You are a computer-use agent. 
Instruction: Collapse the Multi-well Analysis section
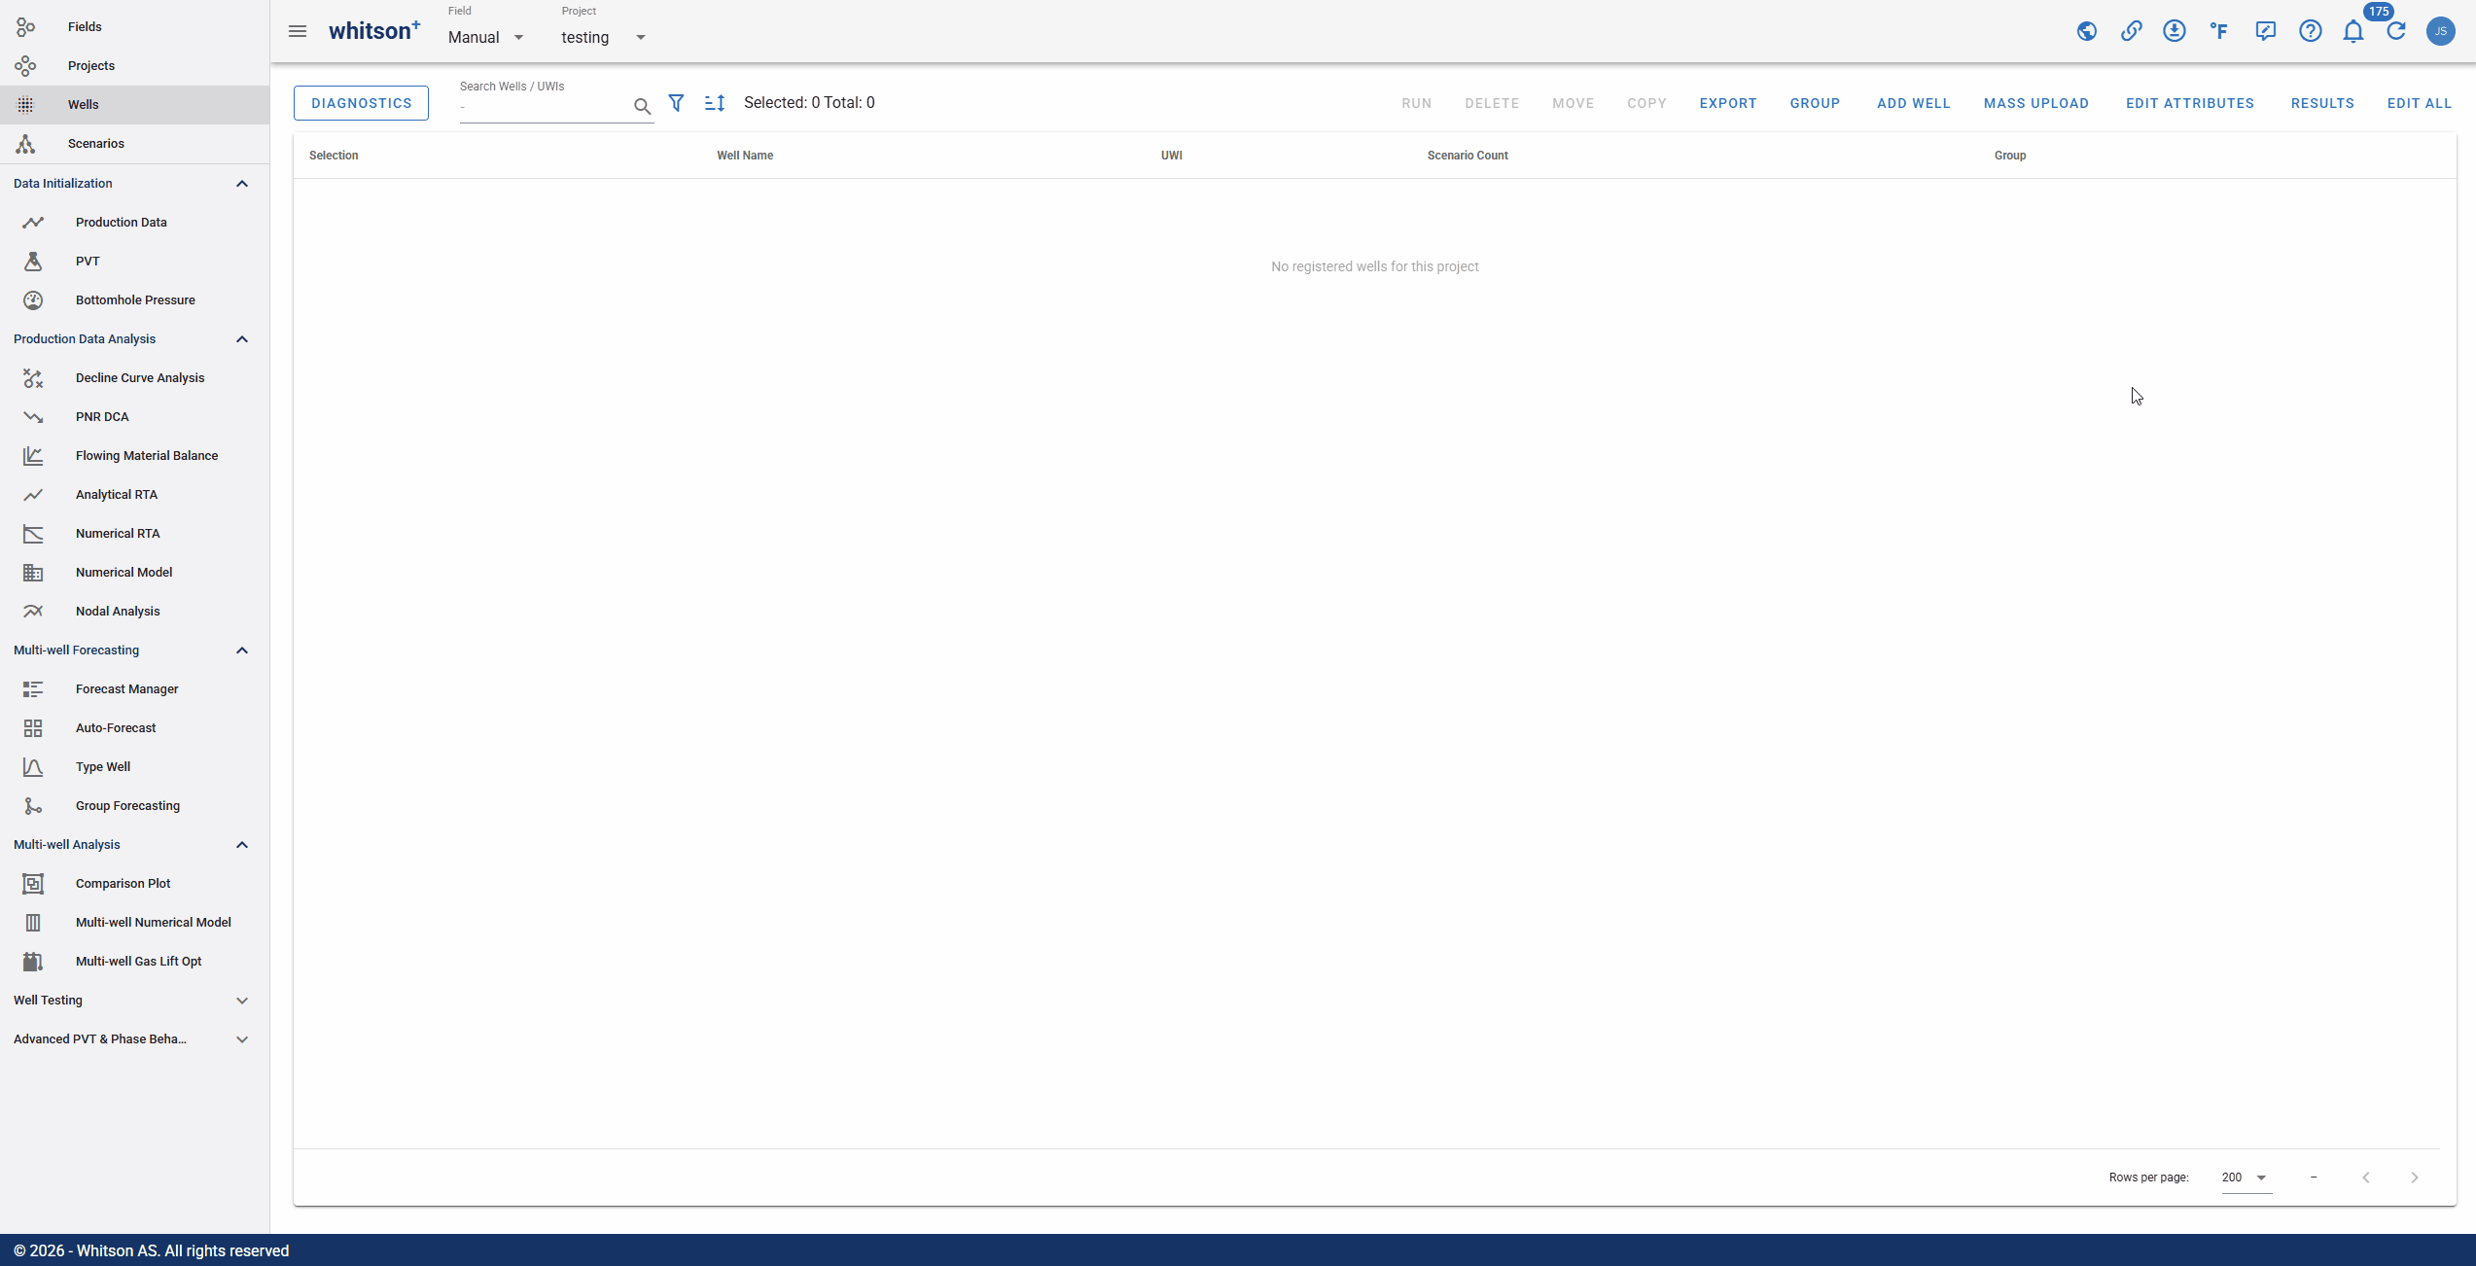click(x=242, y=844)
